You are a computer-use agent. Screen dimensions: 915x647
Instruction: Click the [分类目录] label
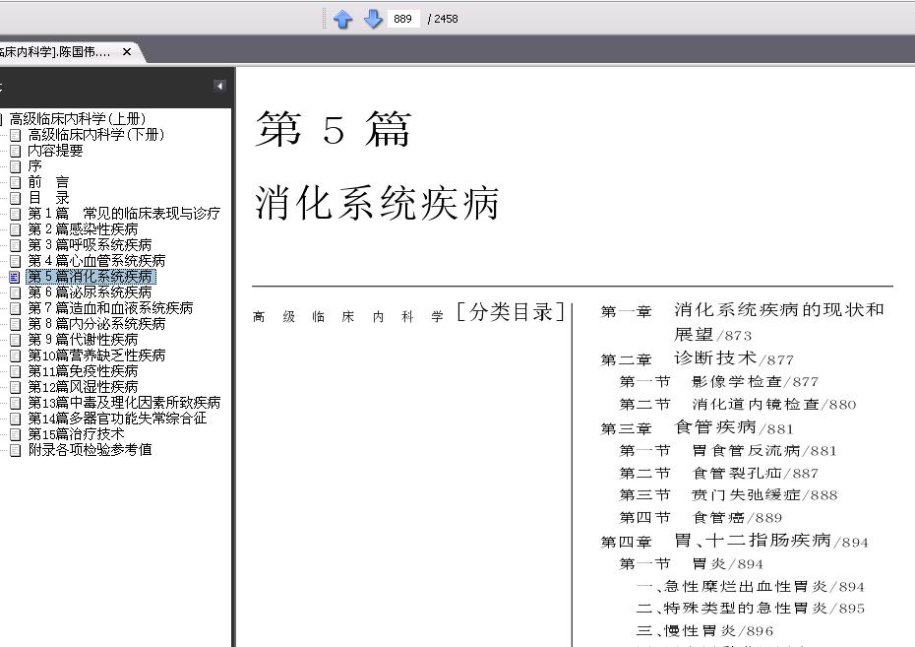pos(511,312)
